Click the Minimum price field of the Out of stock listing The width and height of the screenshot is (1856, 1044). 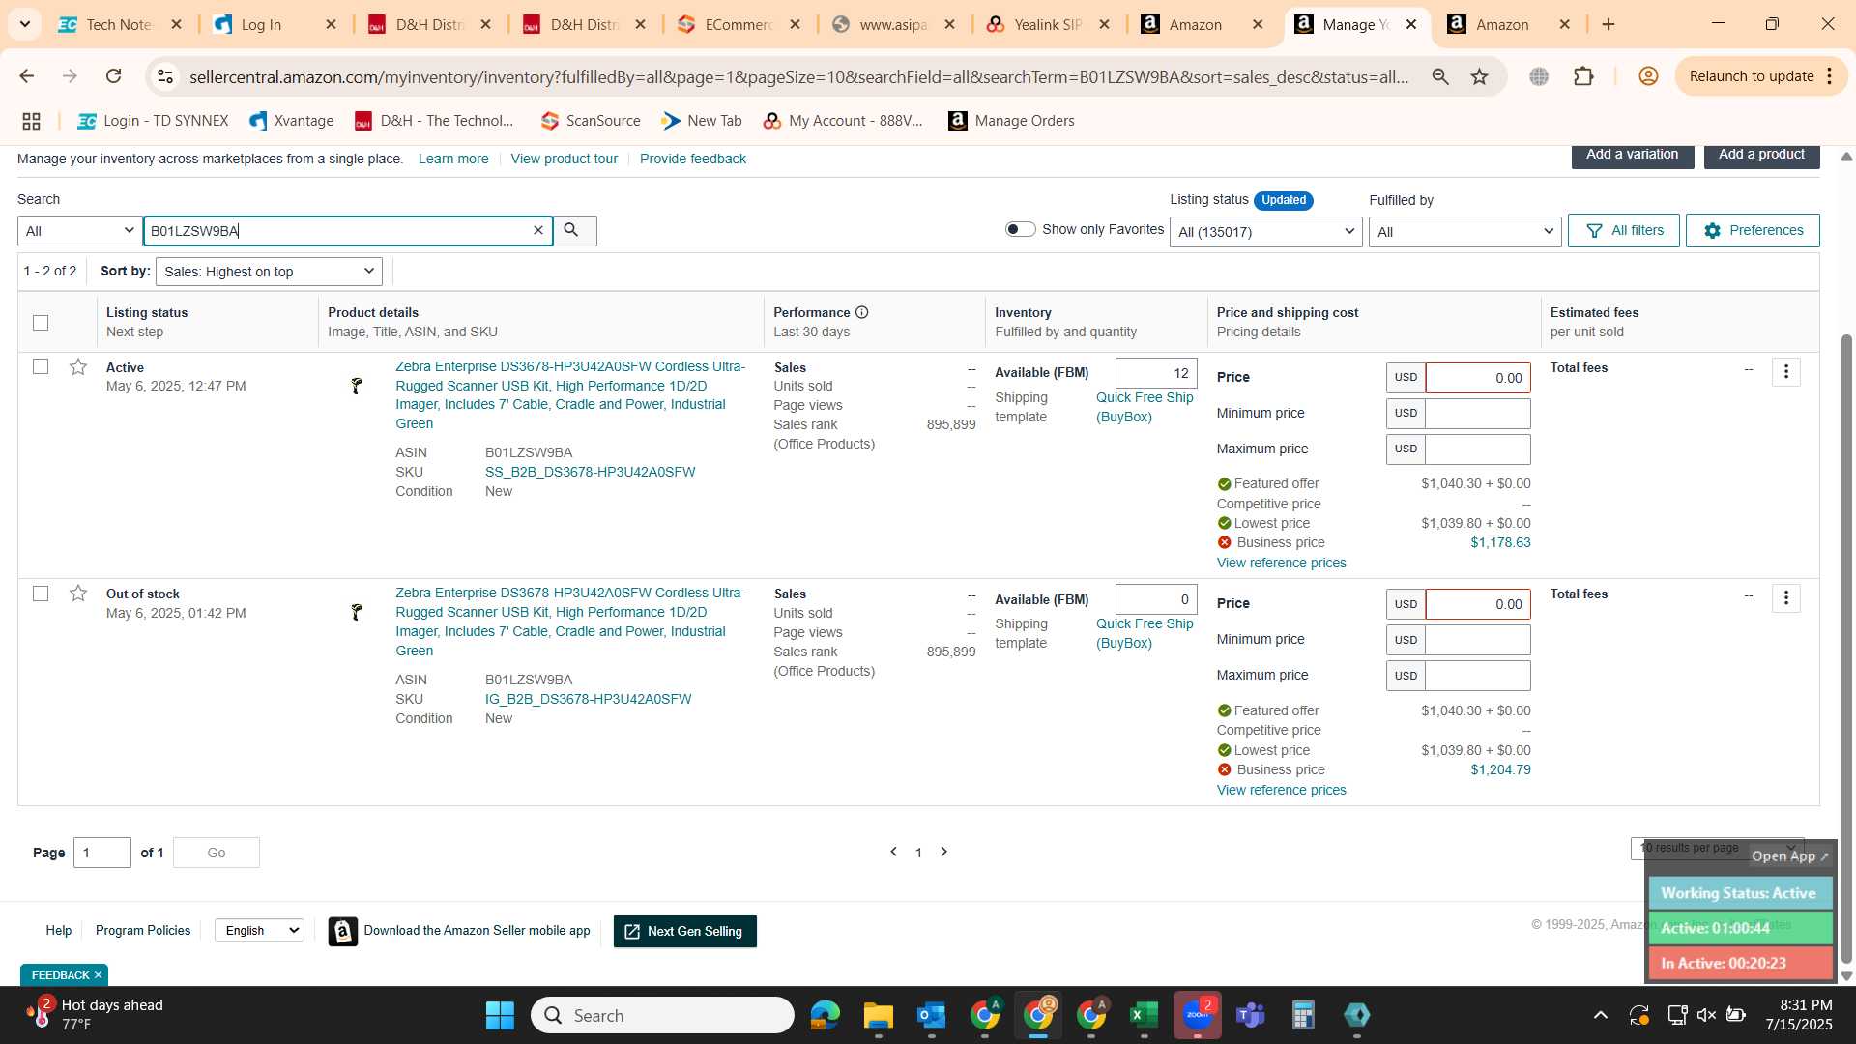tap(1477, 640)
